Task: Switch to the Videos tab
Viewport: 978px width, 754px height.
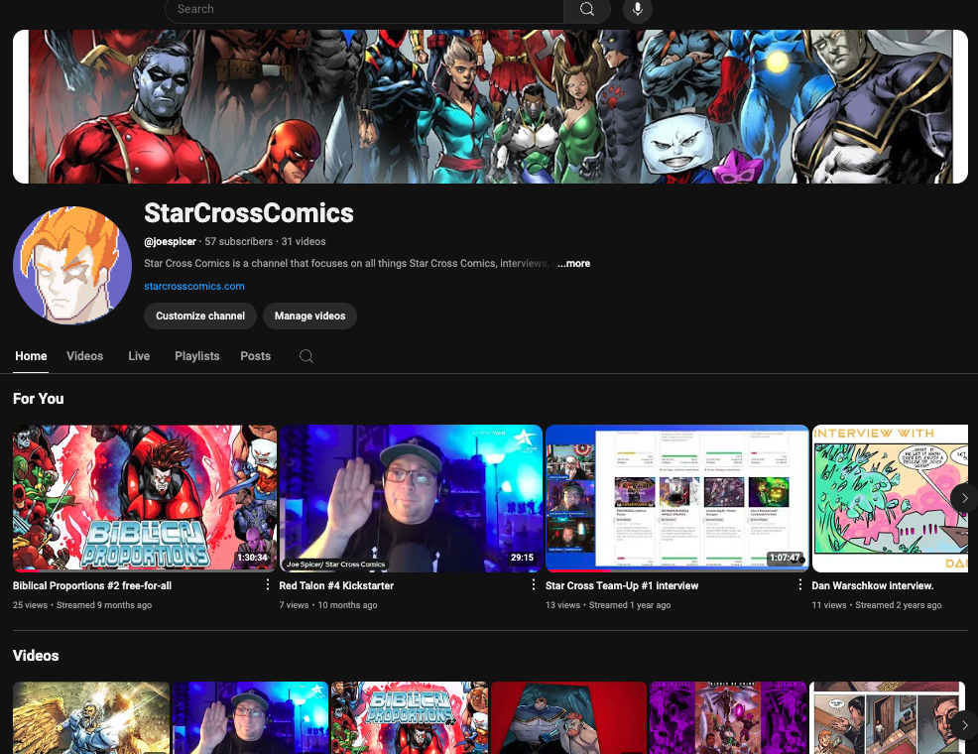Action: (x=85, y=356)
